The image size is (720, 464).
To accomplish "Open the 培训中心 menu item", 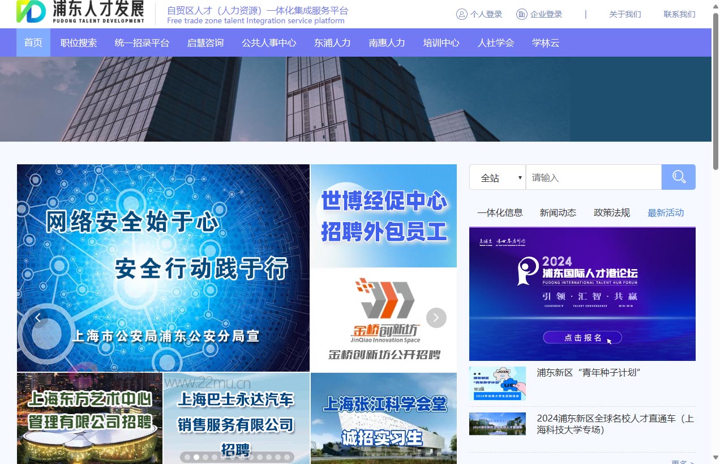I will [x=441, y=42].
